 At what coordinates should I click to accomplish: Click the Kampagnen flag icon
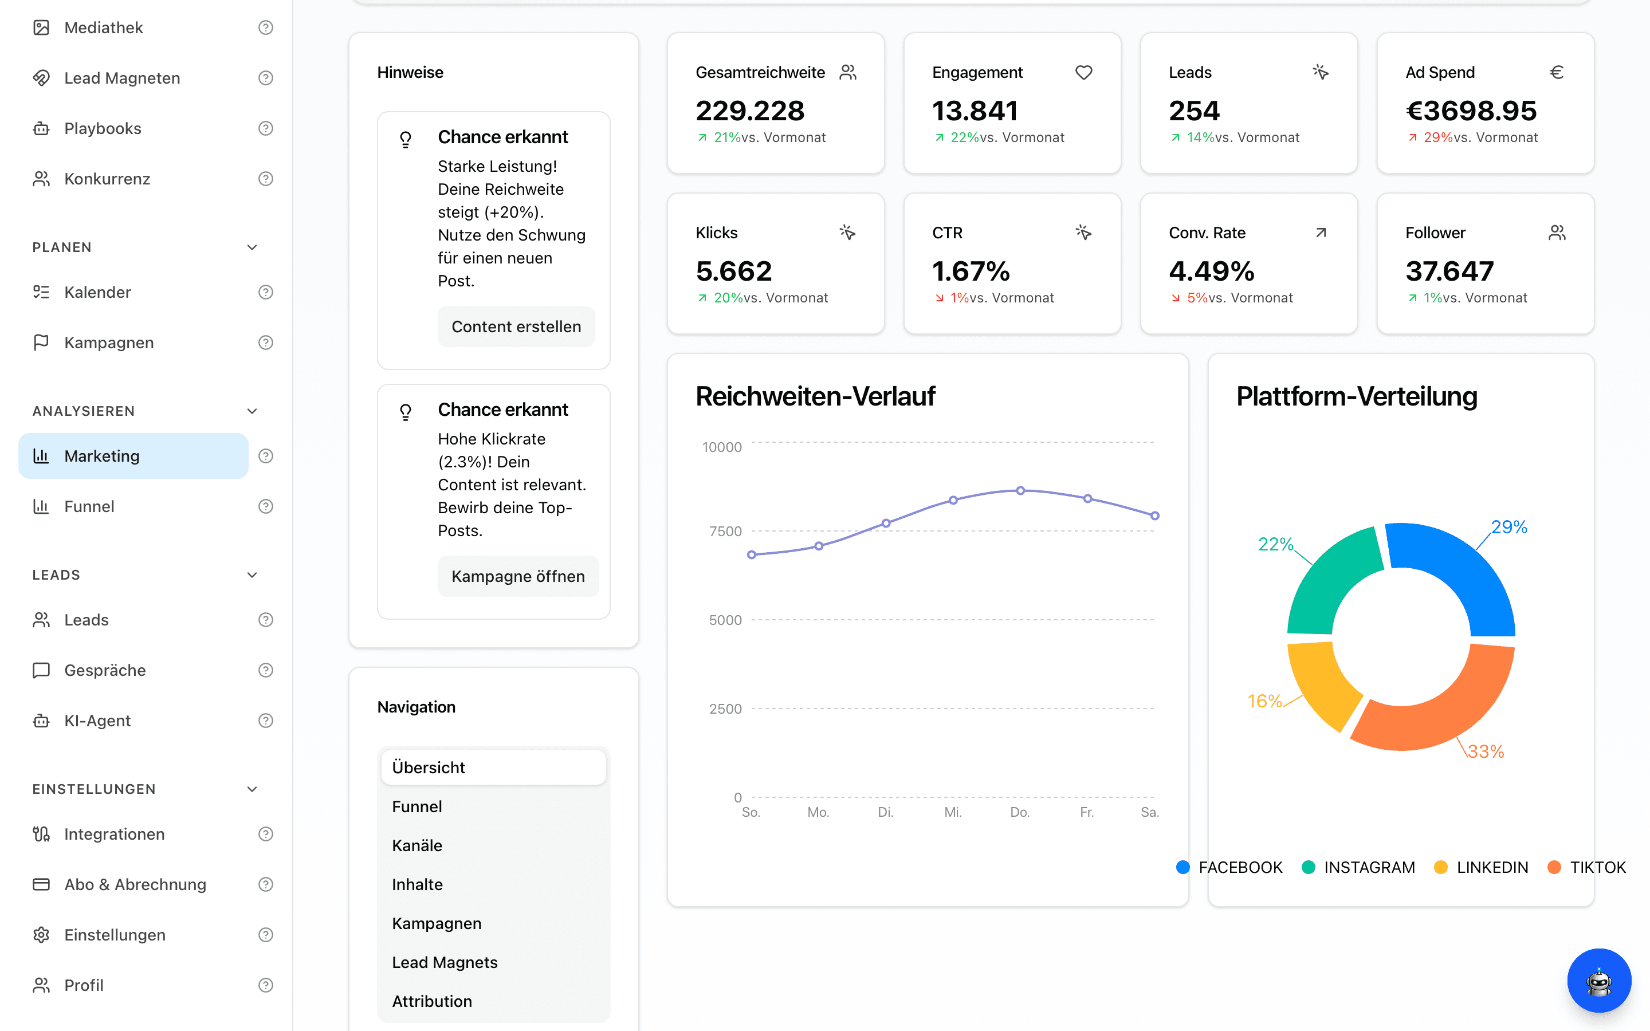[42, 343]
